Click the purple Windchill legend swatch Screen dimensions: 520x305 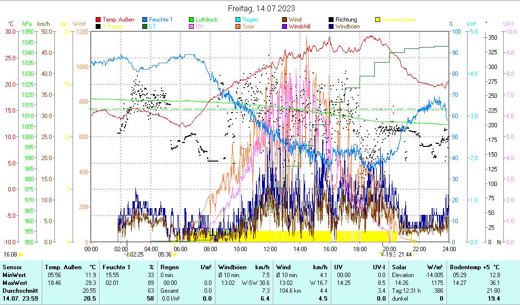point(284,26)
